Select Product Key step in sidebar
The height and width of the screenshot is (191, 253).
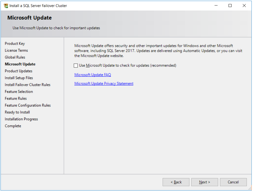point(15,44)
